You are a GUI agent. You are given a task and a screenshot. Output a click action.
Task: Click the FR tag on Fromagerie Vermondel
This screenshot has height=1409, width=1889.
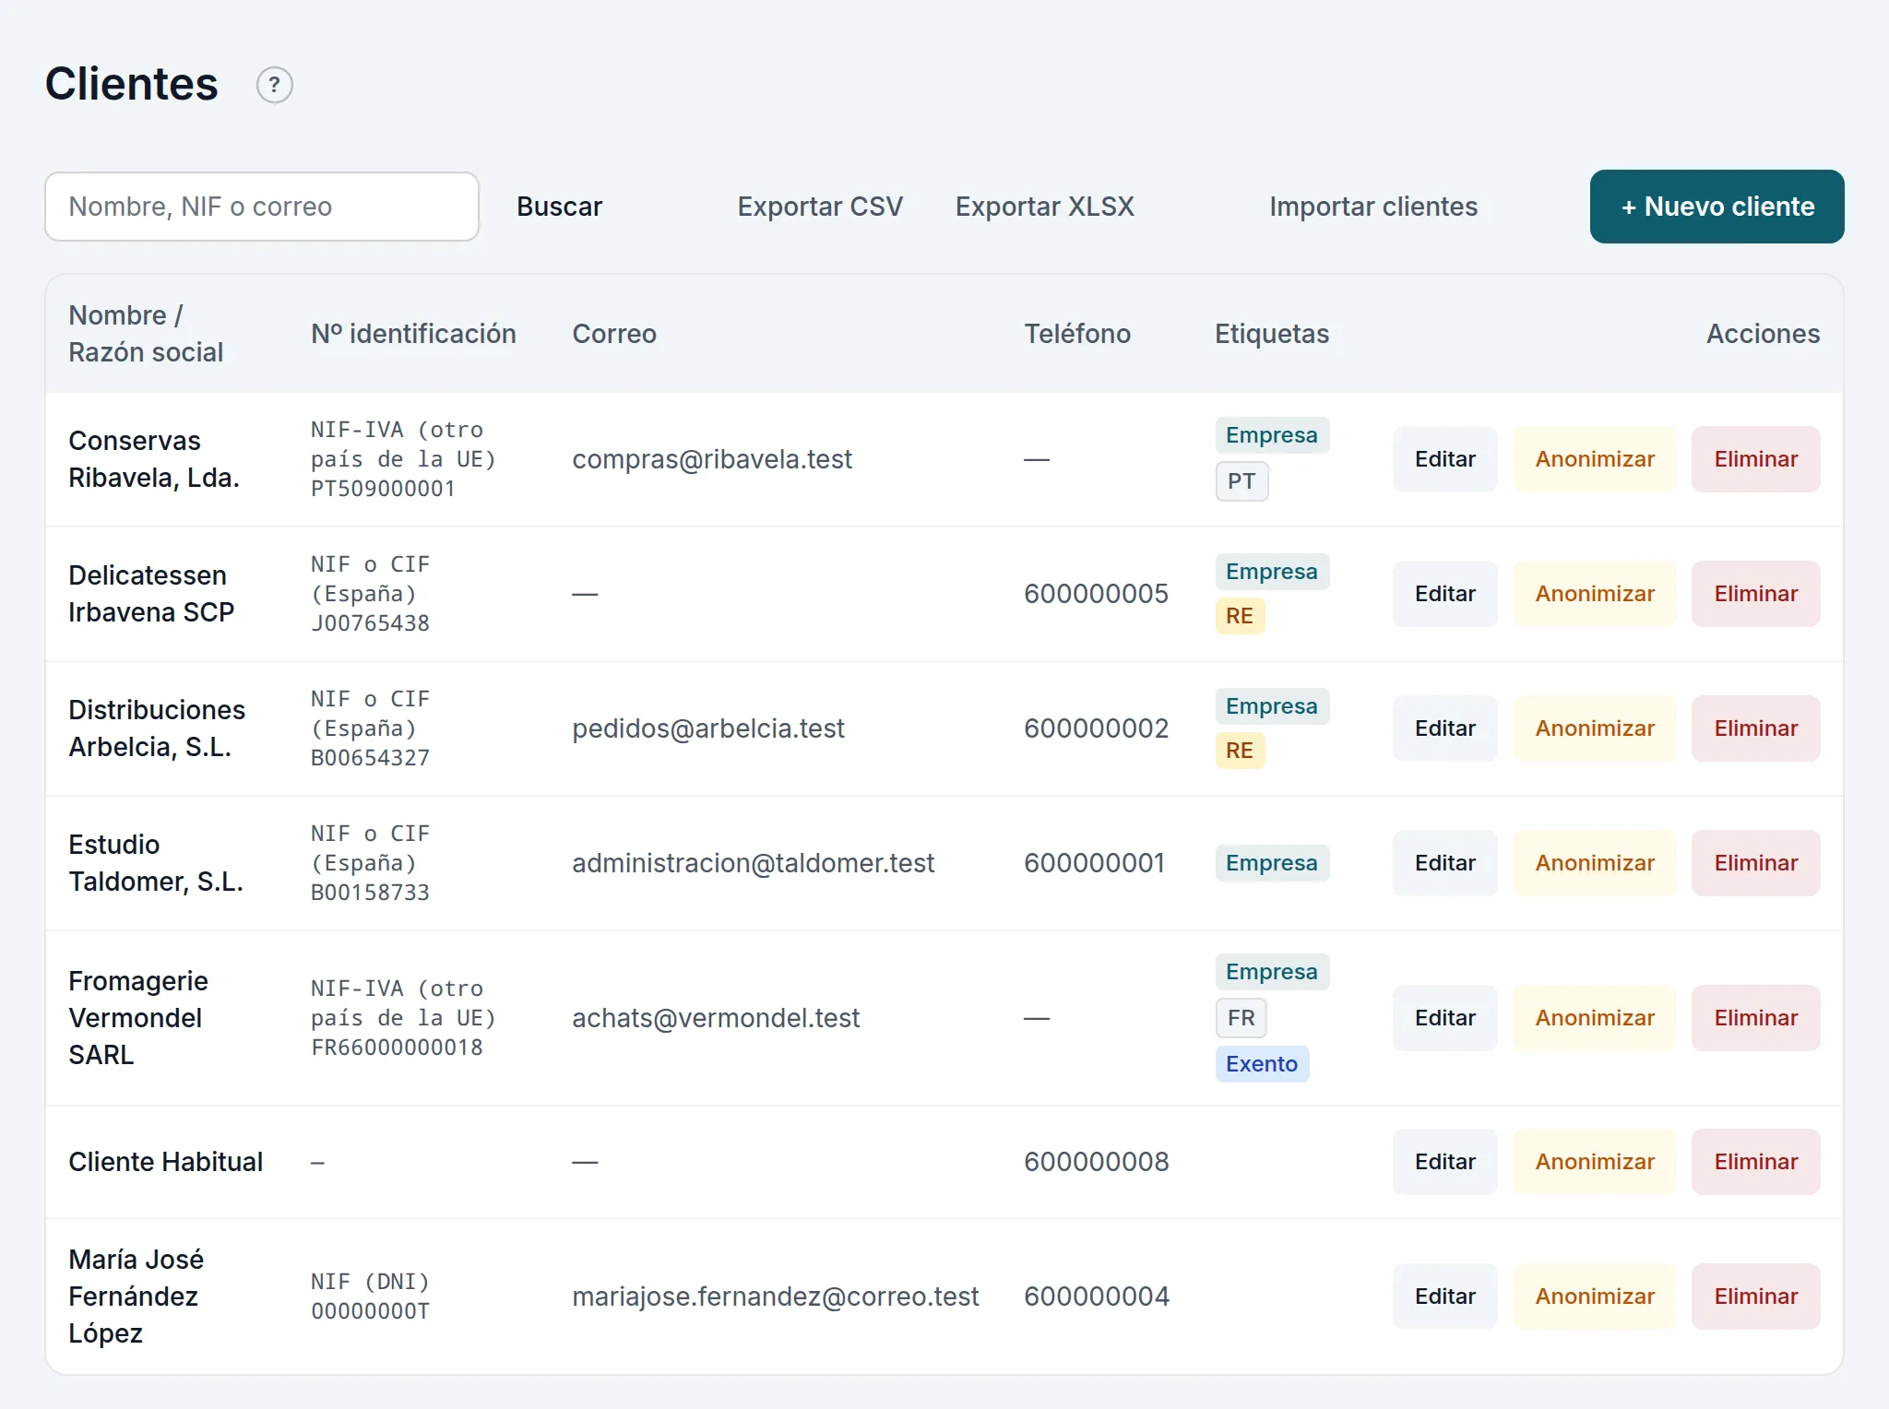[1242, 1018]
